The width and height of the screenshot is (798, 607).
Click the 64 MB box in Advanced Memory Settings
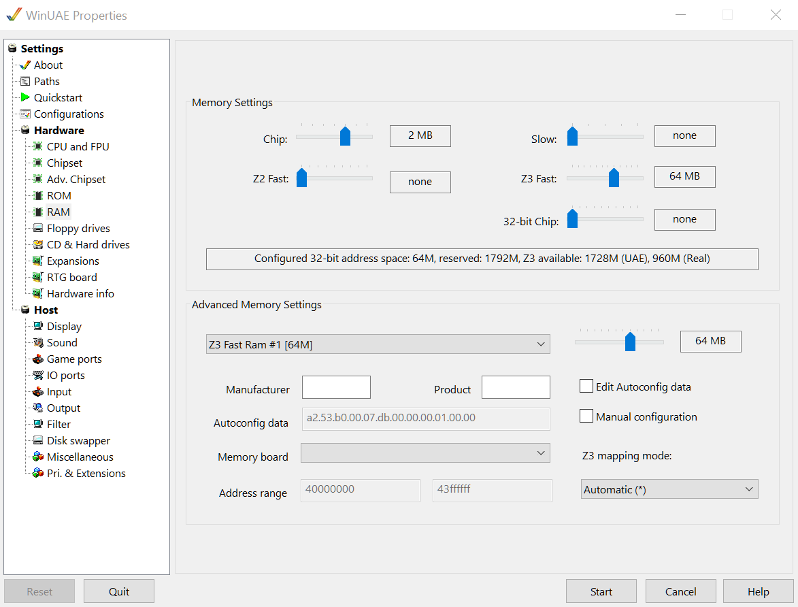(710, 341)
